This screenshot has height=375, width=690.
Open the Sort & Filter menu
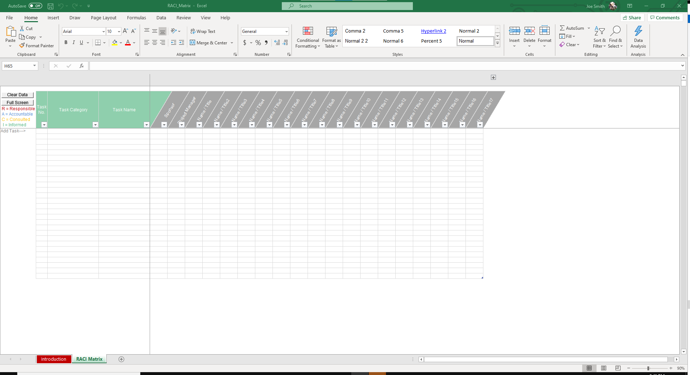[x=599, y=37]
